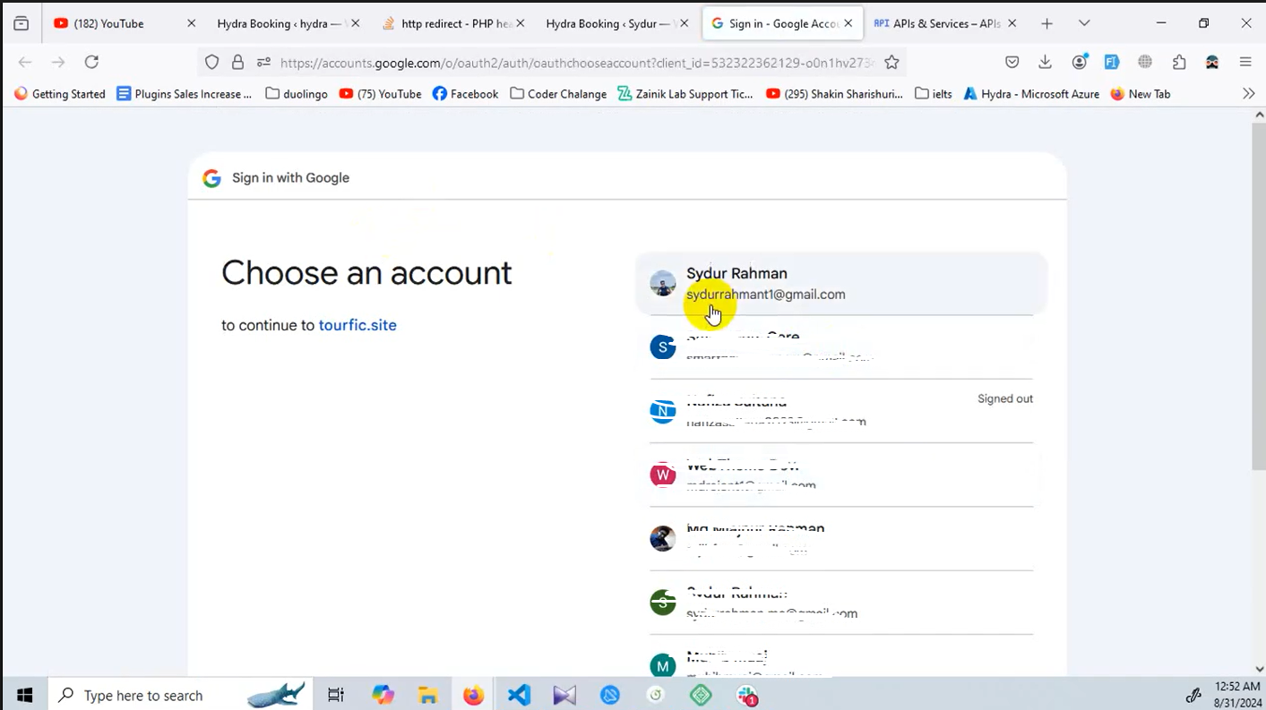Image resolution: width=1266 pixels, height=710 pixels.
Task: Click the page vertical scrollbar
Action: coord(1259,295)
